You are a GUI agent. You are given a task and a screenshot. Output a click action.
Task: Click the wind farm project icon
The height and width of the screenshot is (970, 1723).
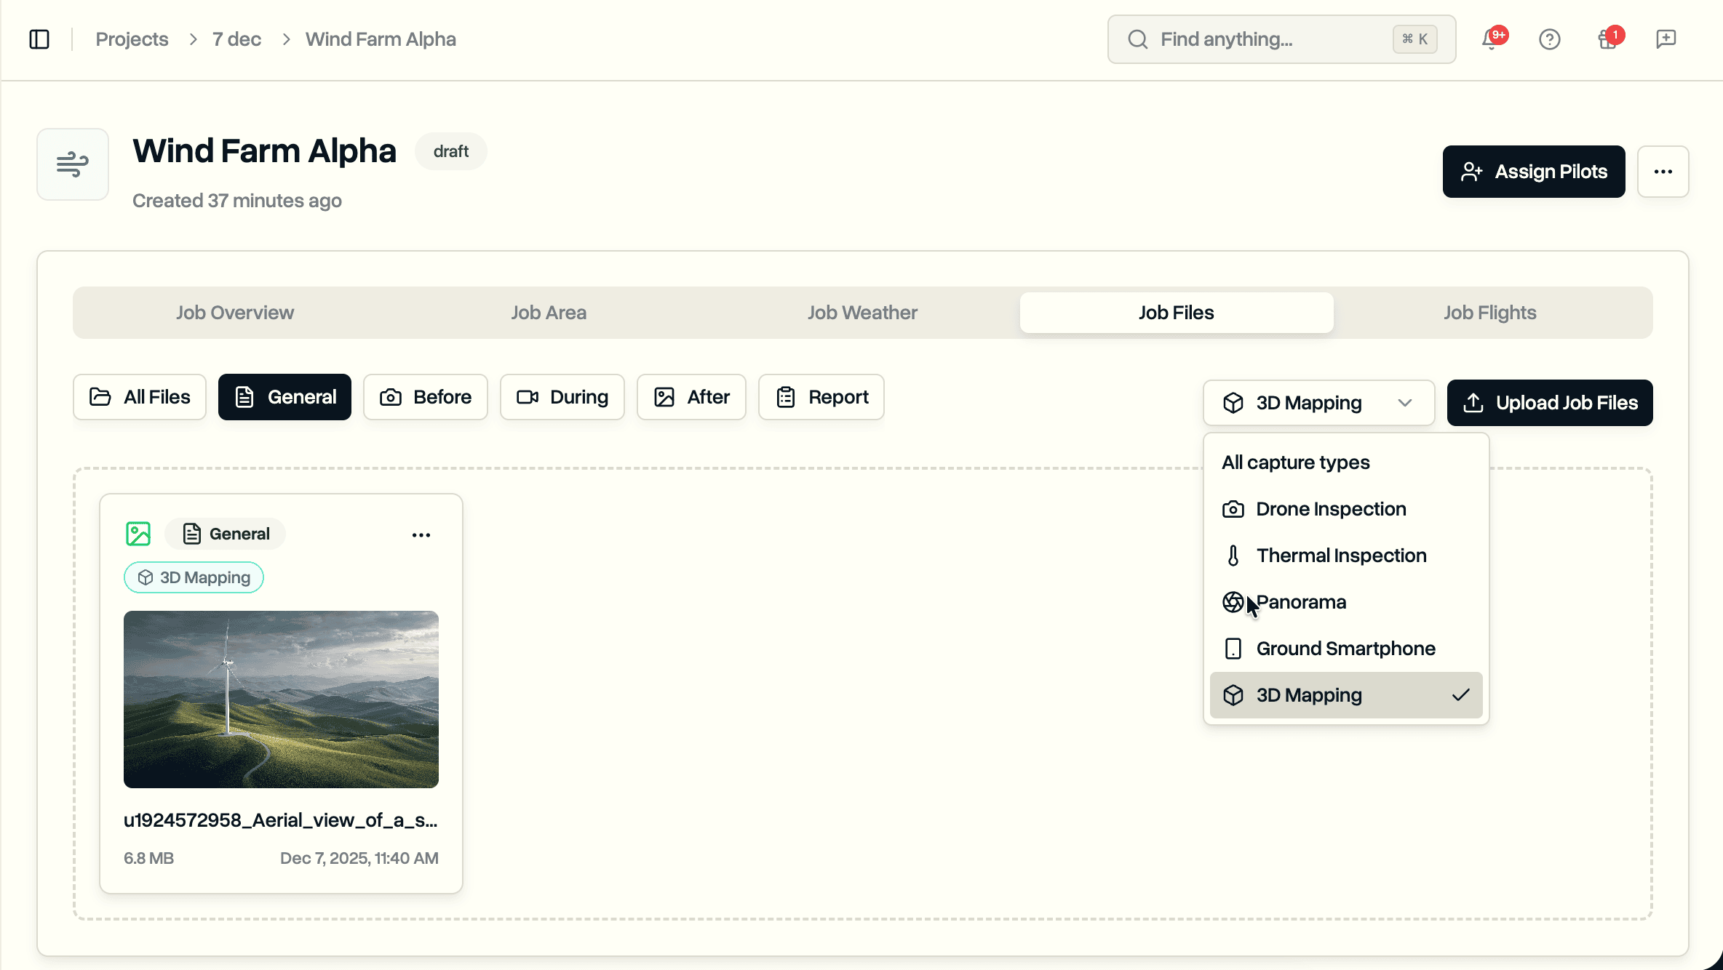pos(72,164)
